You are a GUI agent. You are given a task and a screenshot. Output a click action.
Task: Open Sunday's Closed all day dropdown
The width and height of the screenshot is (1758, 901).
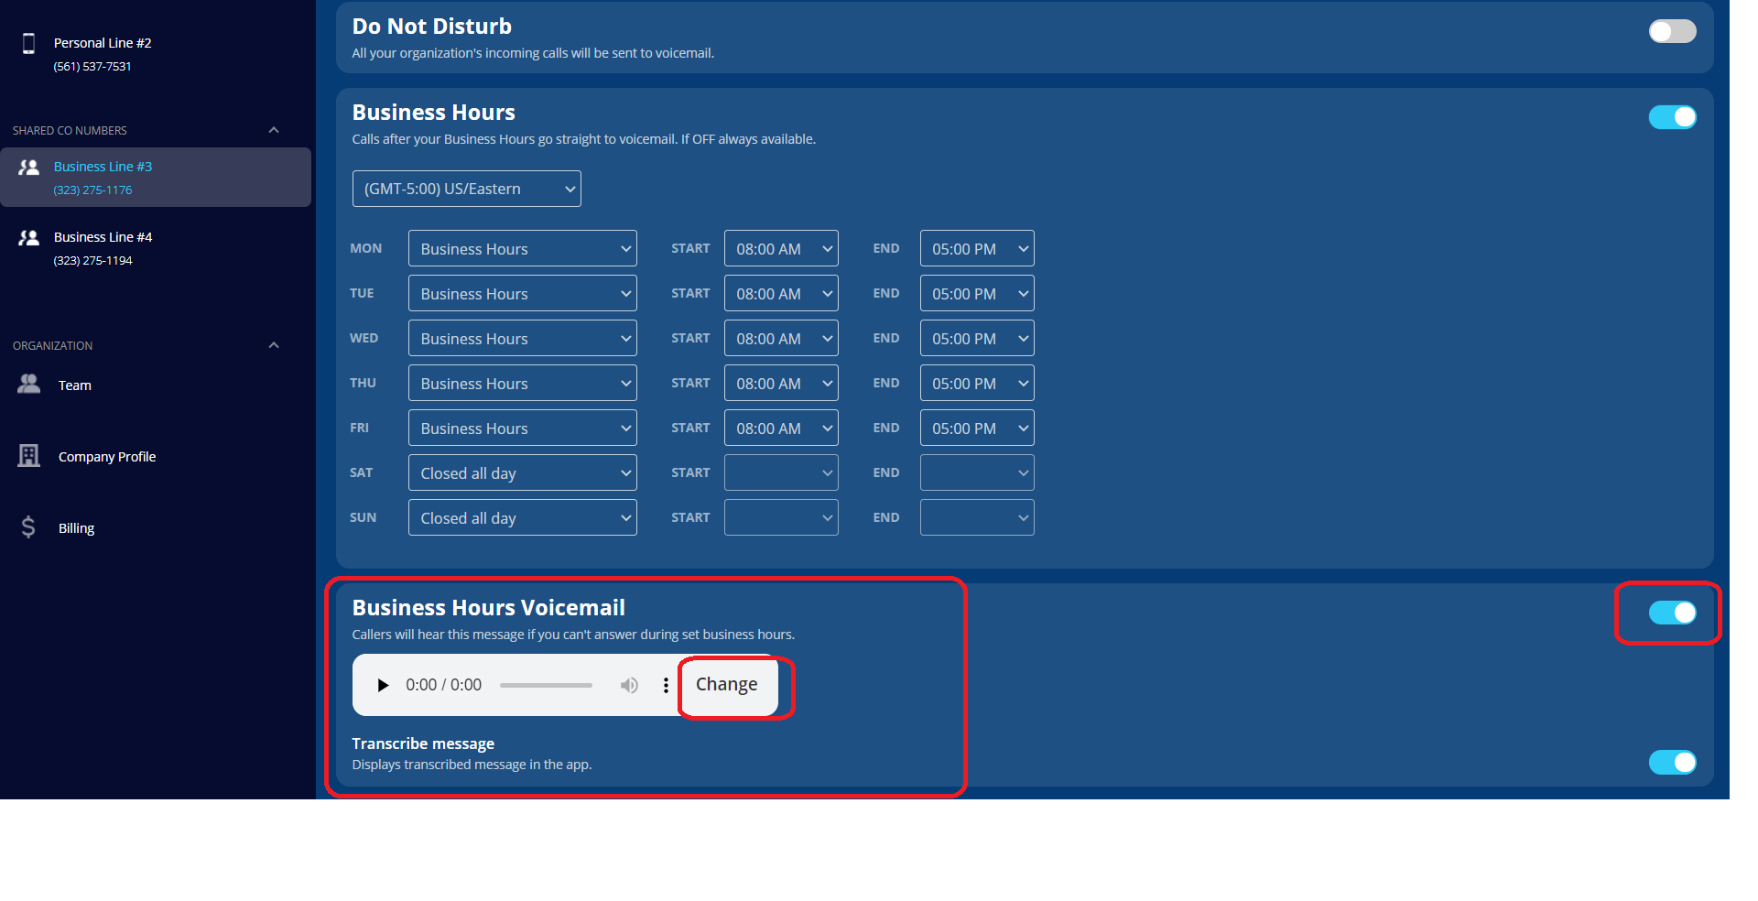pyautogui.click(x=522, y=517)
